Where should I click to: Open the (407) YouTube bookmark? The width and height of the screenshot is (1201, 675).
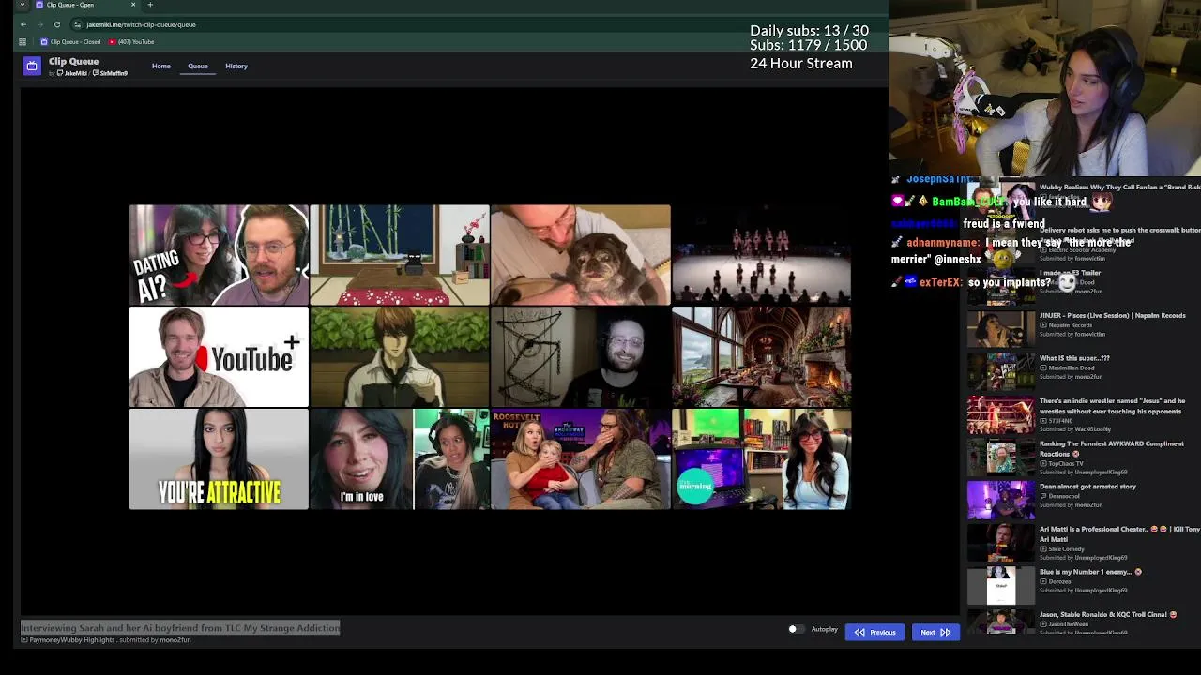131,41
